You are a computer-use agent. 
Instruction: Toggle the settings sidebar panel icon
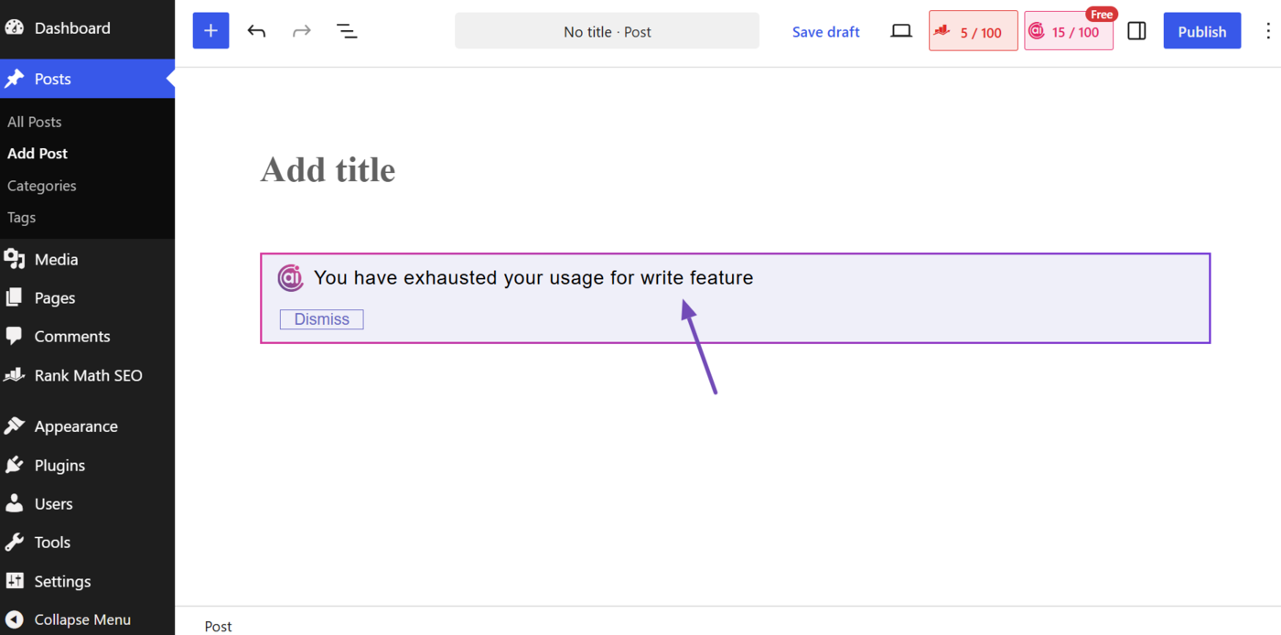pos(1136,31)
